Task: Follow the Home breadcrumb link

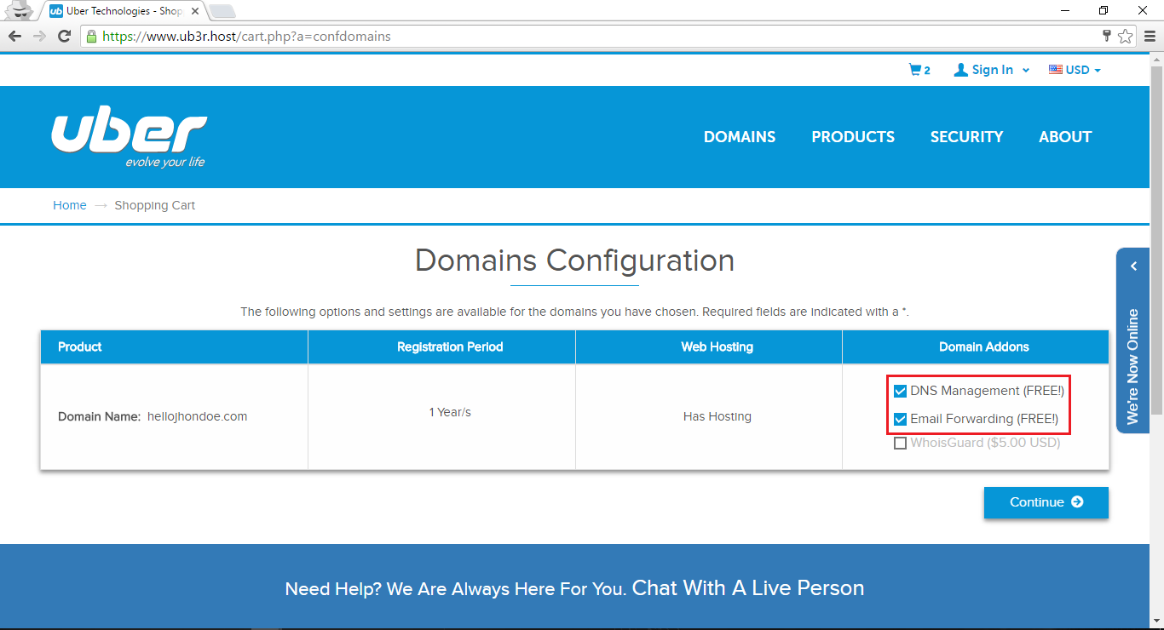Action: [x=70, y=205]
